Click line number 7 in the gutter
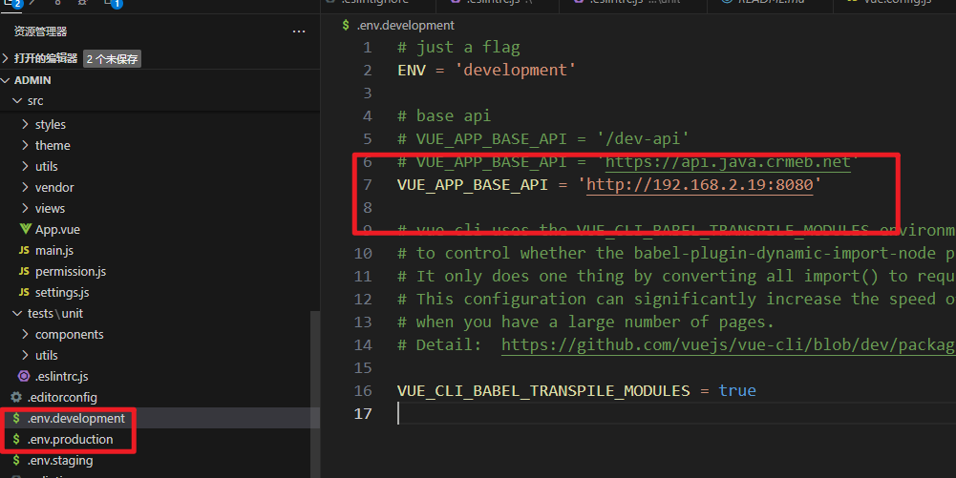The width and height of the screenshot is (956, 478). [367, 185]
